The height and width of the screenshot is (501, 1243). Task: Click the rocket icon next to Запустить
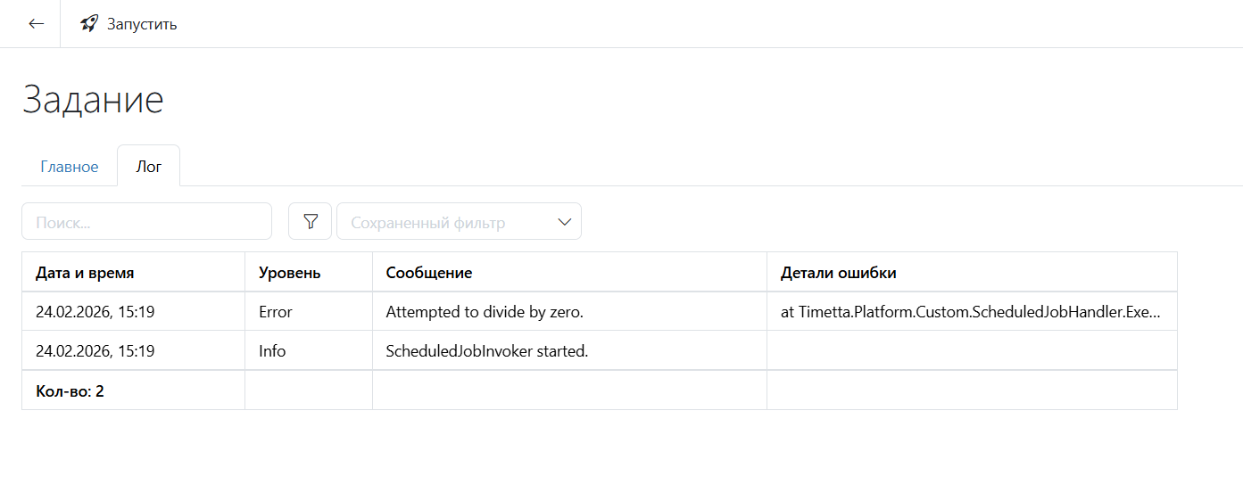pyautogui.click(x=89, y=24)
